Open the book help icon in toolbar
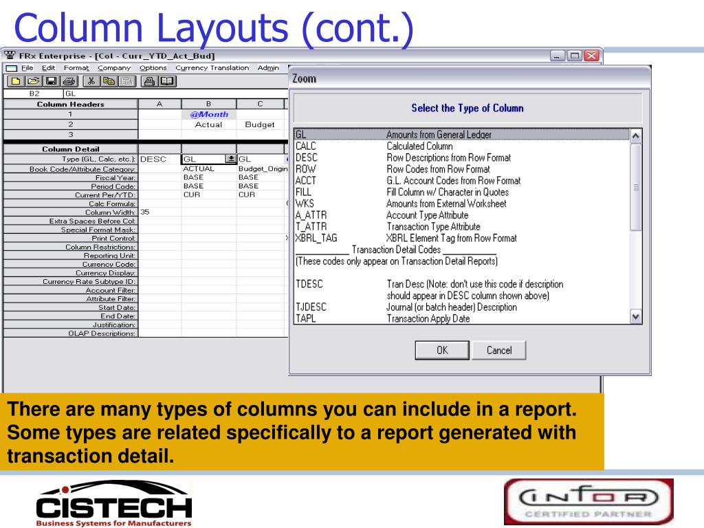This screenshot has width=704, height=528. [168, 81]
